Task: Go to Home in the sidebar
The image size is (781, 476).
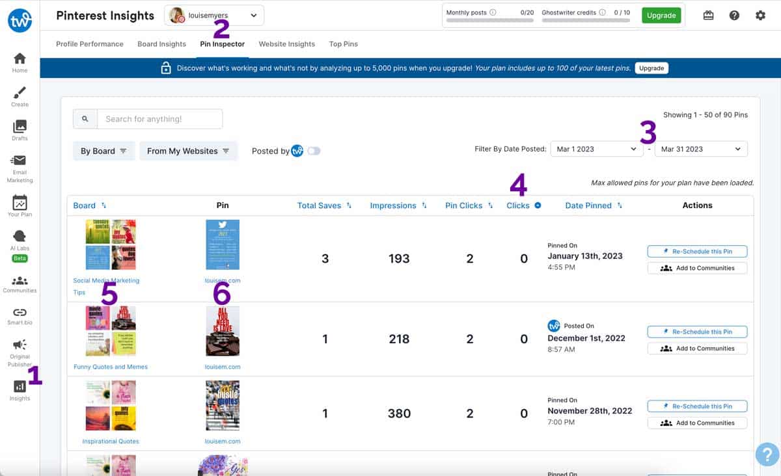Action: [20, 62]
